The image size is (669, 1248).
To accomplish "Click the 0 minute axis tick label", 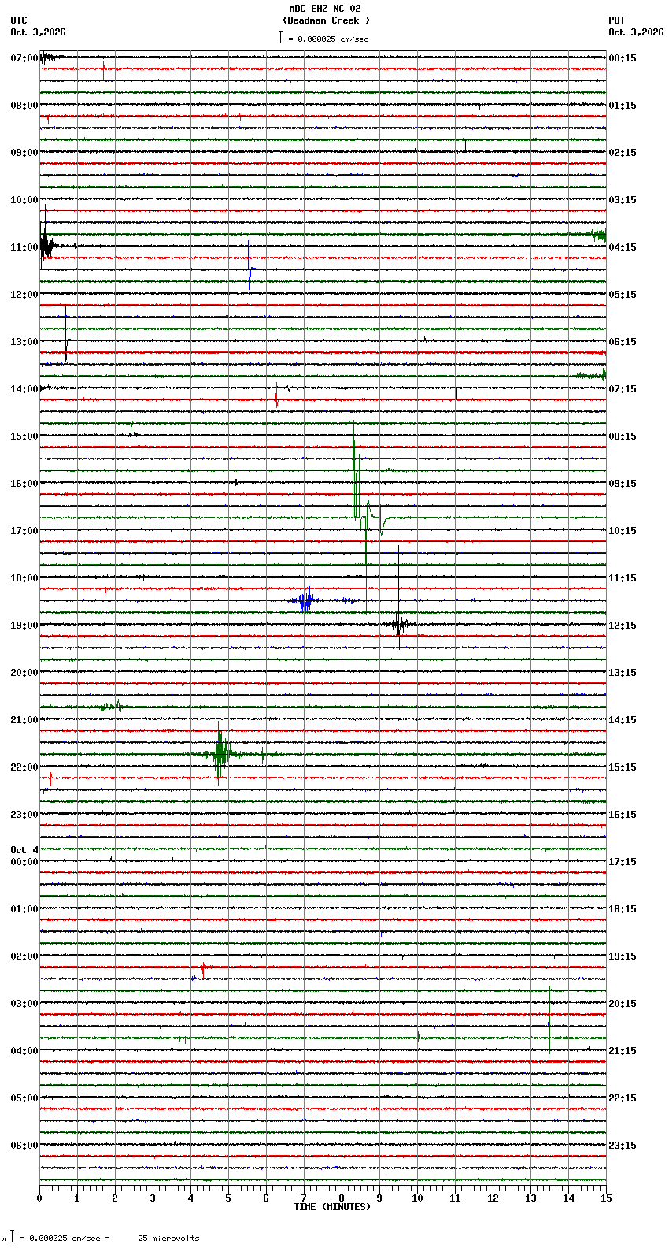I will [x=39, y=1198].
